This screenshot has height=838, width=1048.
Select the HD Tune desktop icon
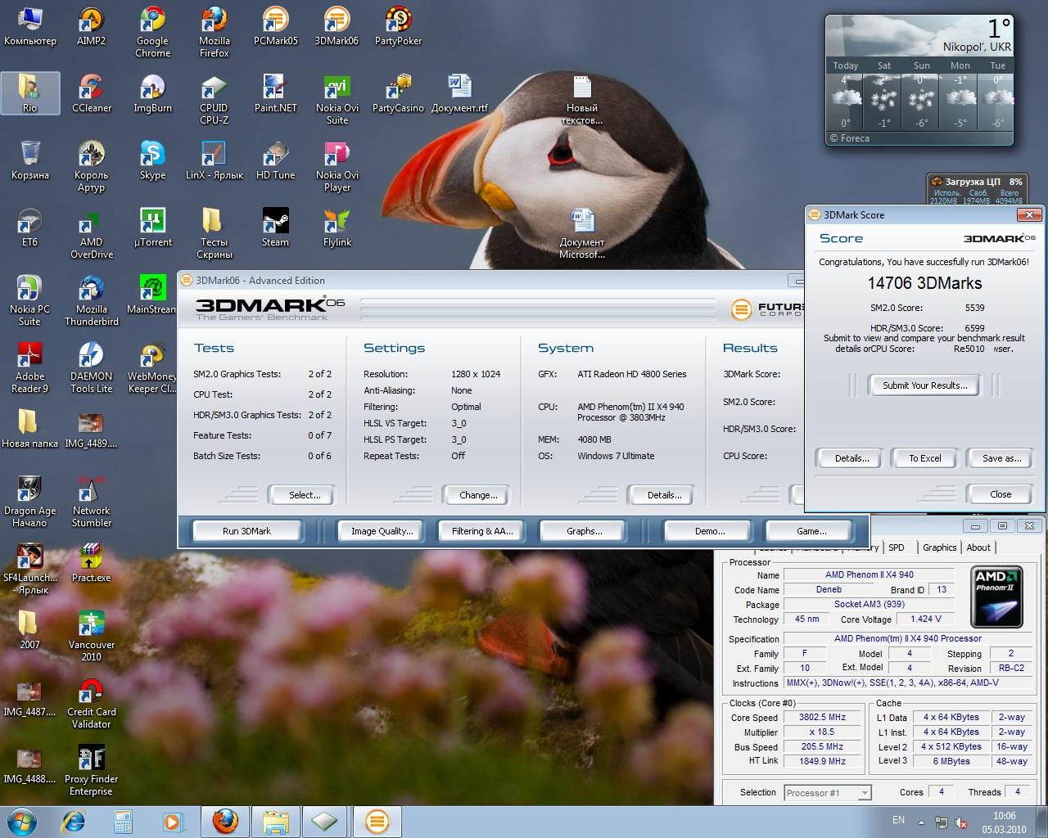[x=275, y=160]
